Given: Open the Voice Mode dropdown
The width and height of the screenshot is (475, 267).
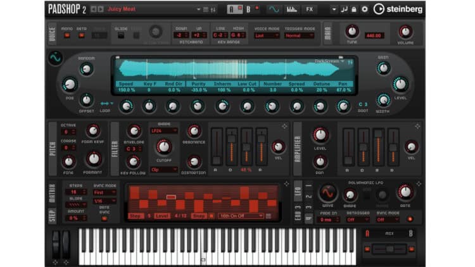Looking at the screenshot, I should pos(266,35).
